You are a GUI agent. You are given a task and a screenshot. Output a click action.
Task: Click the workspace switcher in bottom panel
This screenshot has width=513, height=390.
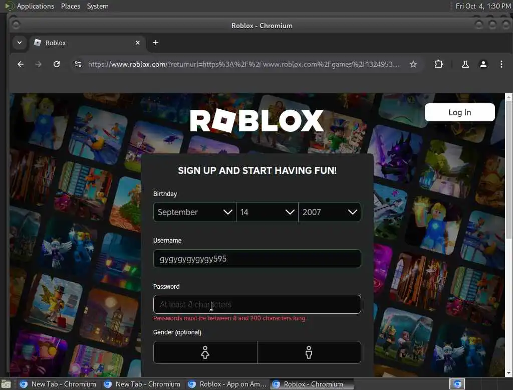pos(457,384)
